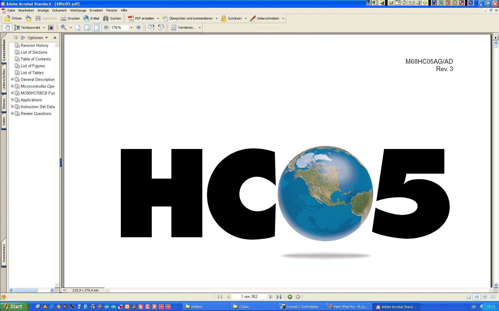The height and width of the screenshot is (311, 499).
Task: Click the page number field
Action: 249,297
